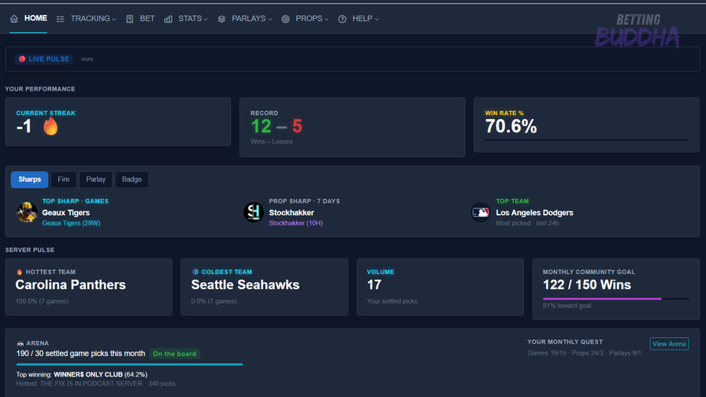706x397 pixels.
Task: Click the Help question mark icon
Action: click(x=342, y=19)
